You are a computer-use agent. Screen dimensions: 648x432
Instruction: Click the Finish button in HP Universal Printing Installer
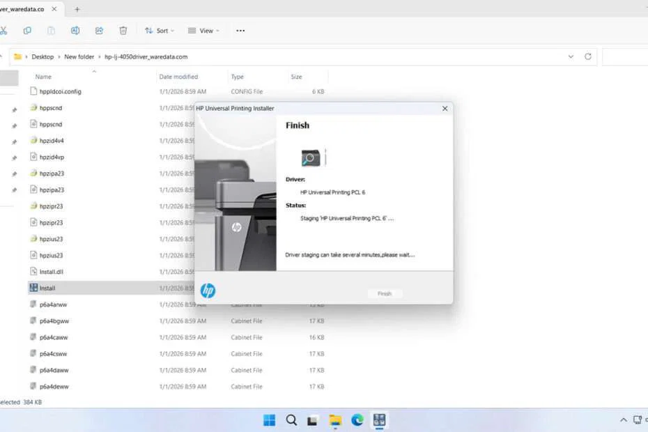pos(385,293)
